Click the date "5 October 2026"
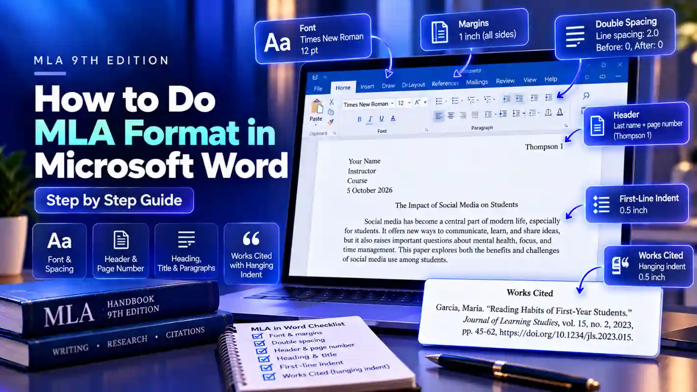The image size is (697, 392). [x=369, y=191]
